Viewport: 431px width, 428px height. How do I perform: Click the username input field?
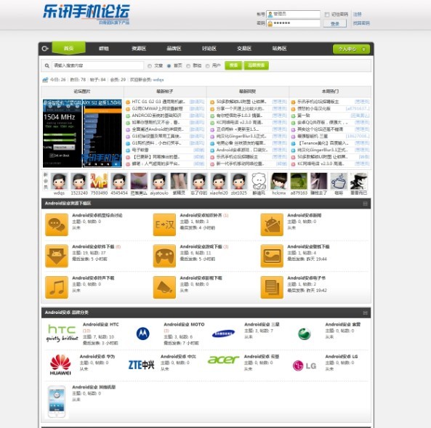pos(294,15)
